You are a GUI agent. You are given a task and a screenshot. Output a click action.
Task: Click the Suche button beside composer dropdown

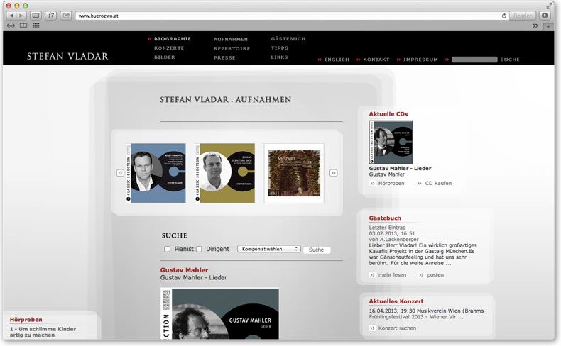tap(316, 250)
